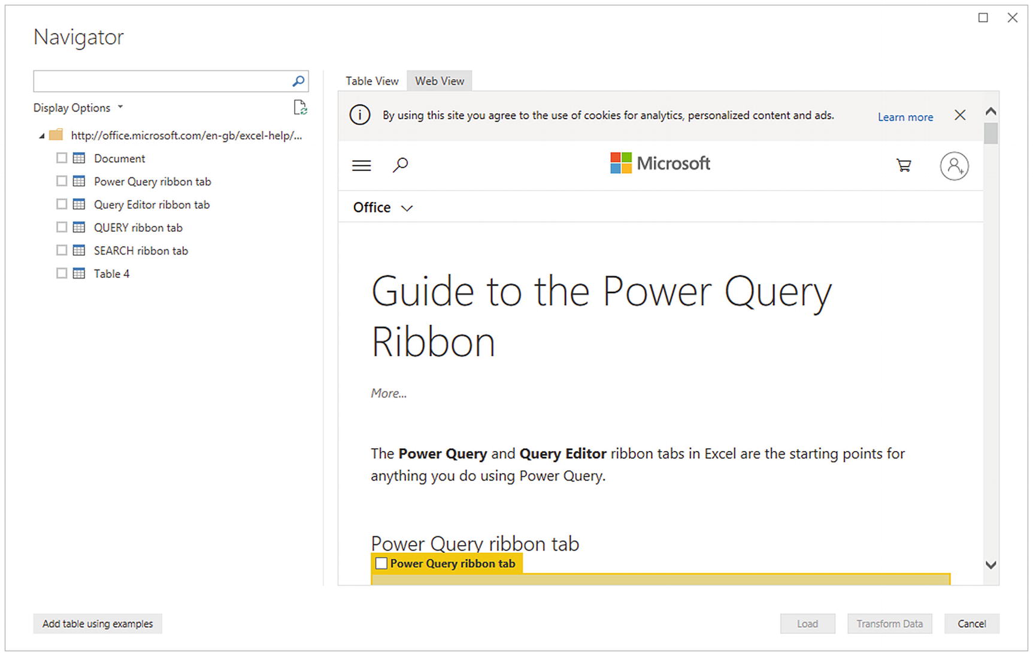
Task: Dismiss the cookie banner with its X
Action: [x=960, y=115]
